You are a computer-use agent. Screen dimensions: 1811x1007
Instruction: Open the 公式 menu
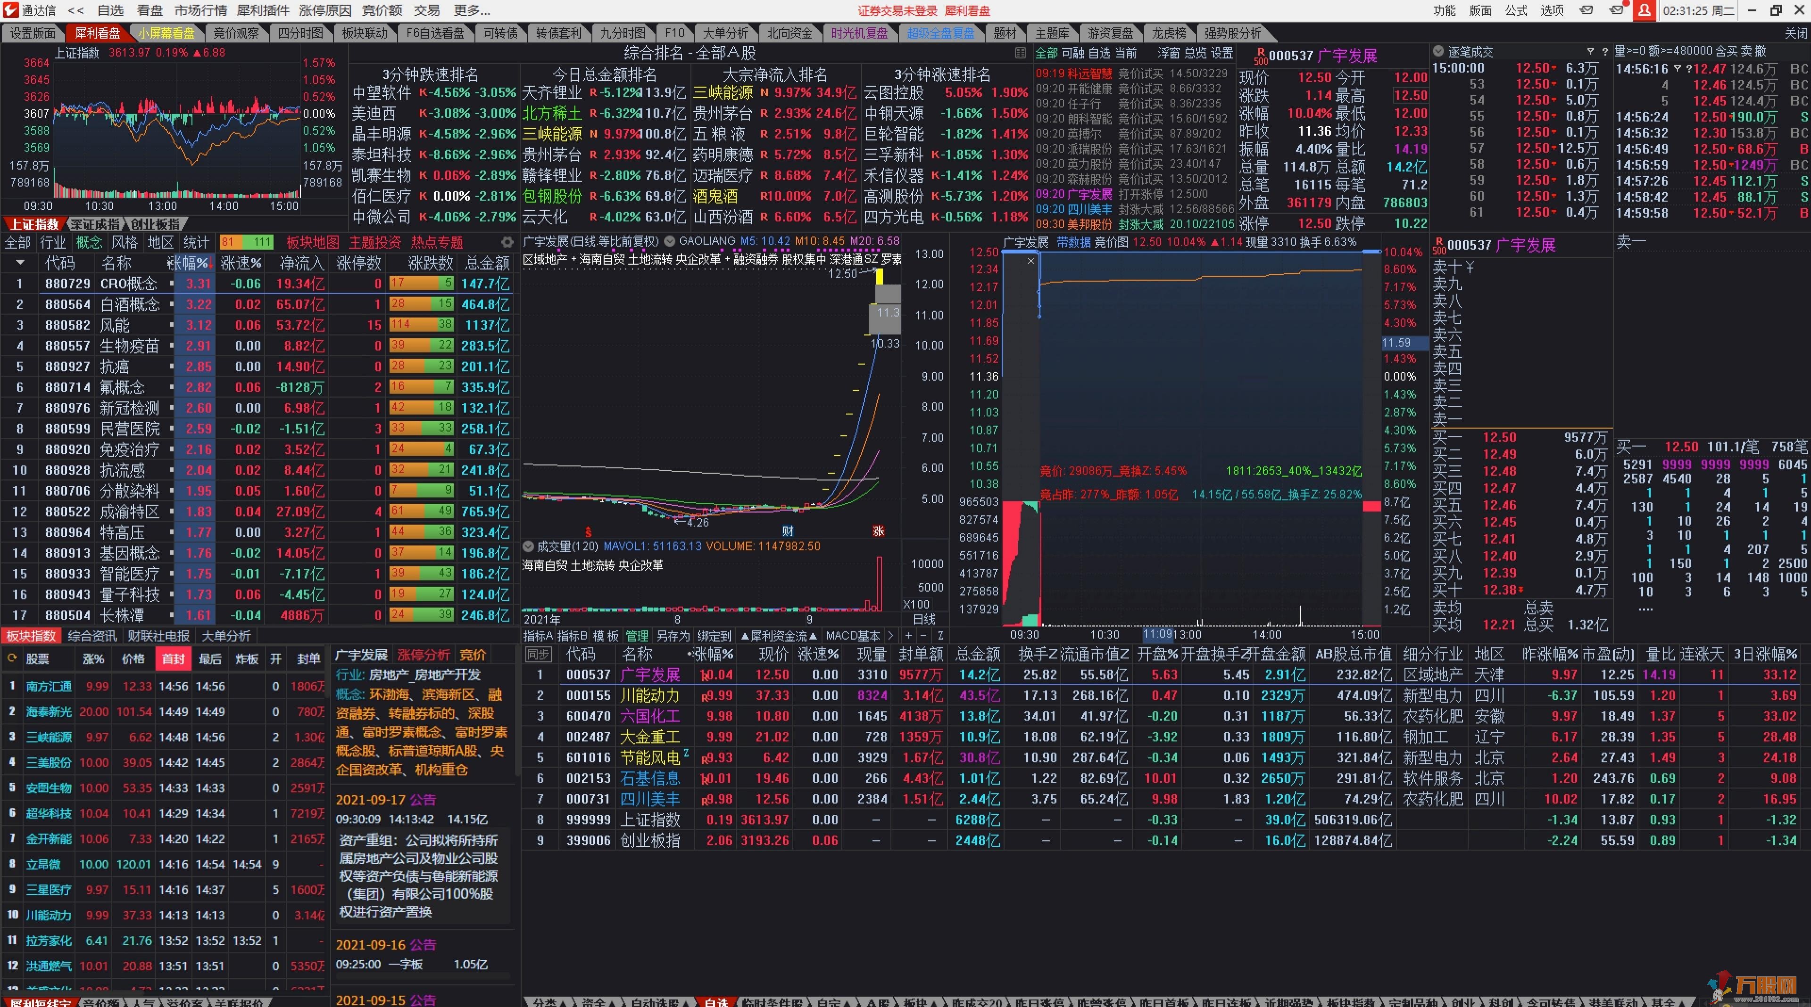click(x=1516, y=10)
